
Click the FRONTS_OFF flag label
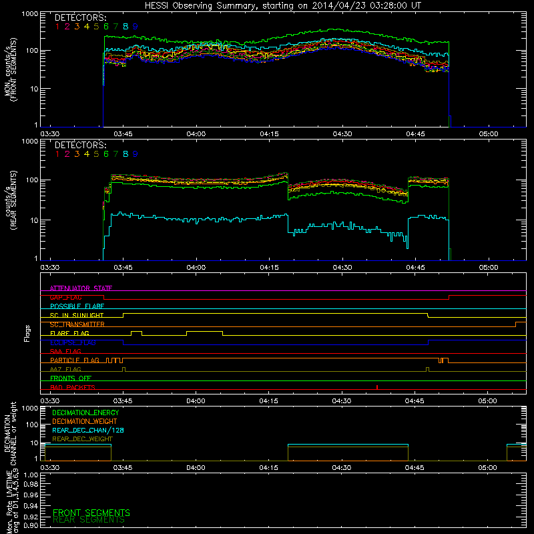[x=71, y=378]
